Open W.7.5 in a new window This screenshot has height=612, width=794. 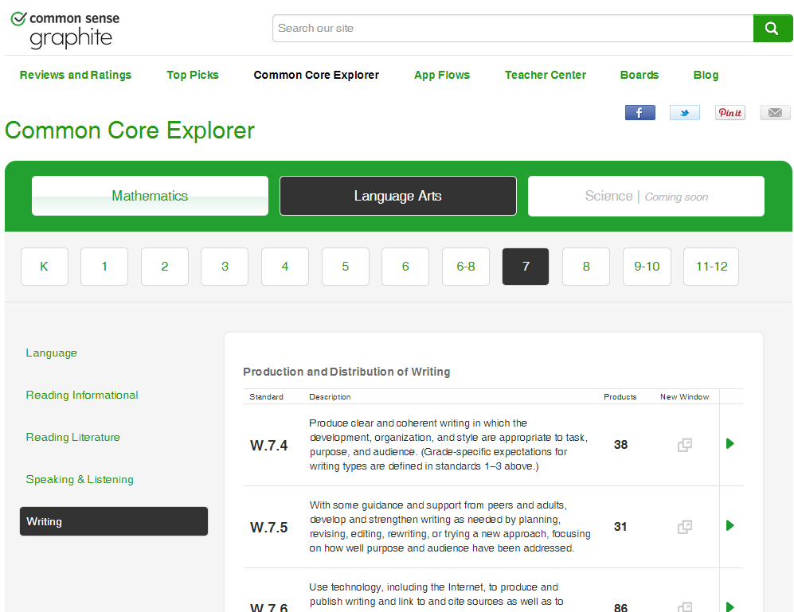[x=685, y=527]
